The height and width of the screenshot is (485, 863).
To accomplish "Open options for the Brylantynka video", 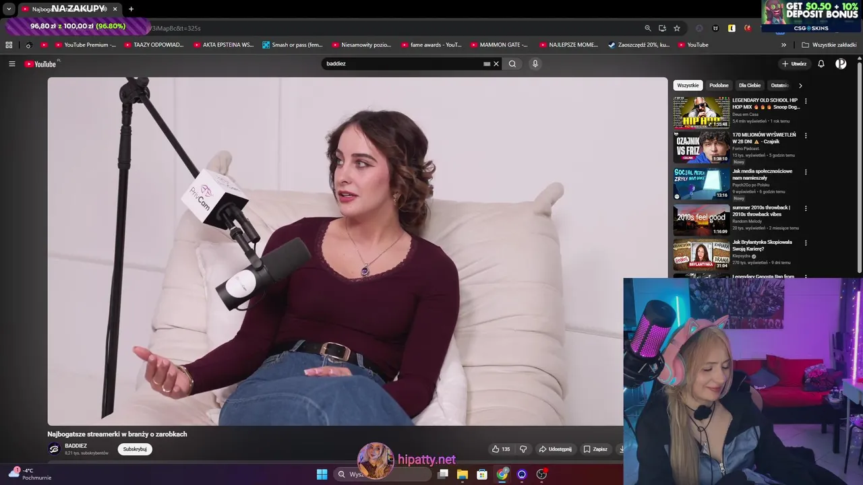I will click(x=806, y=243).
